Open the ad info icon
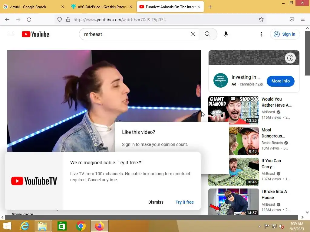This screenshot has height=232, width=310. (x=290, y=58)
